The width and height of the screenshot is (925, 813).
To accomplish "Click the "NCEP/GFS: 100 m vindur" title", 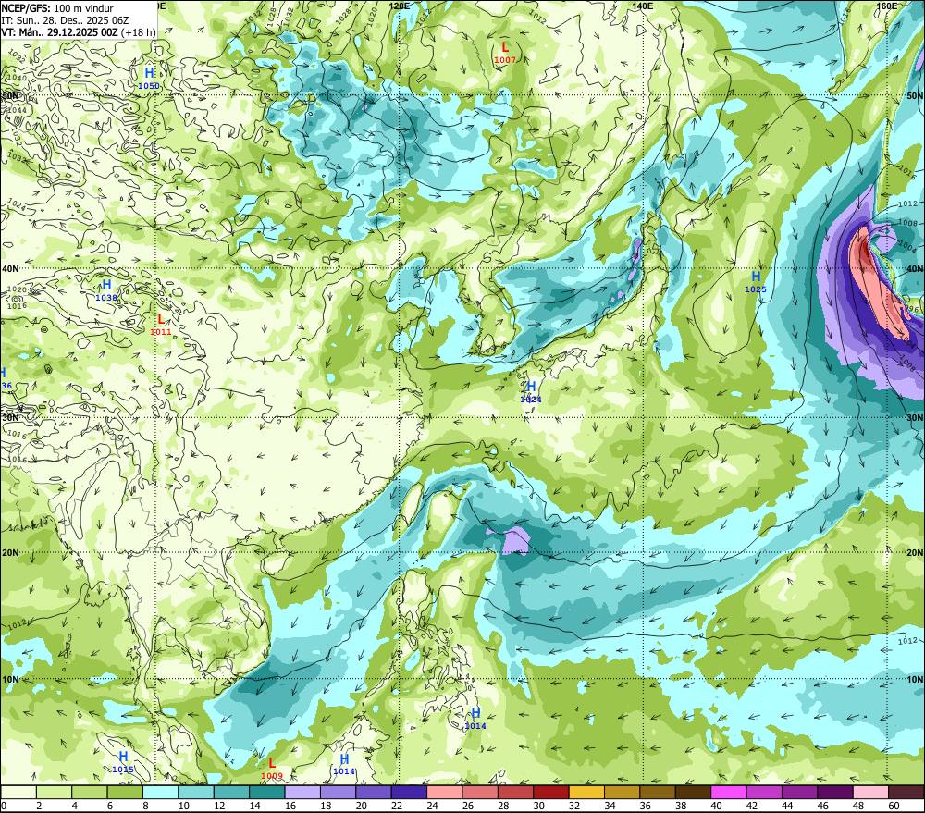I will [x=57, y=8].
